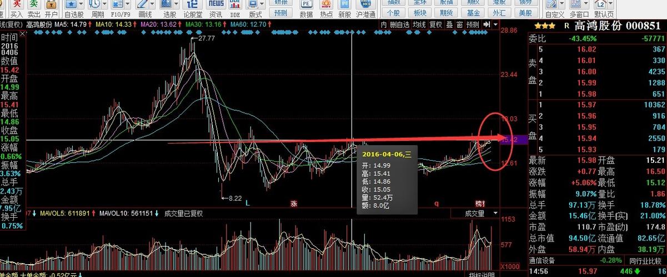Click buy level 1 price 15.97

(x=586, y=105)
